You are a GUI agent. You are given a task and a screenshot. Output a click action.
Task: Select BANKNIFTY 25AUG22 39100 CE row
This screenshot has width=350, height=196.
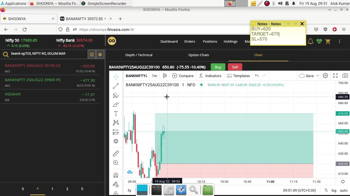tap(50, 68)
